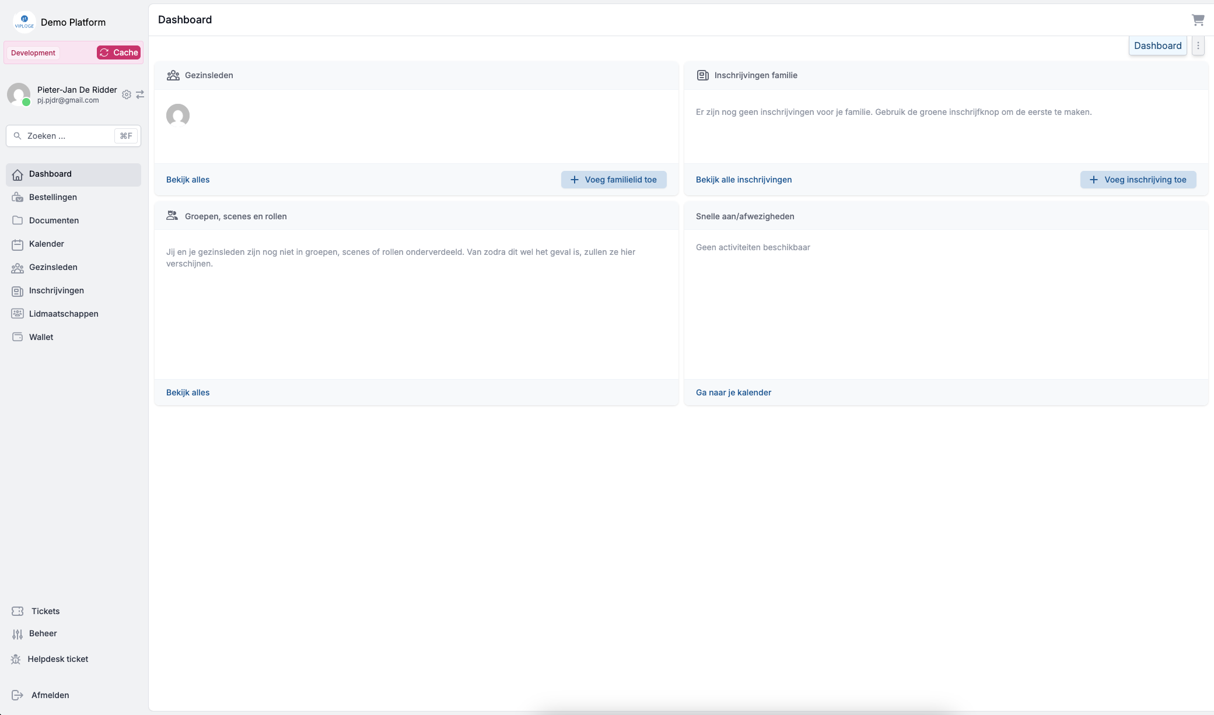Click the Zoeken search field
The image size is (1214, 715).
click(x=64, y=136)
